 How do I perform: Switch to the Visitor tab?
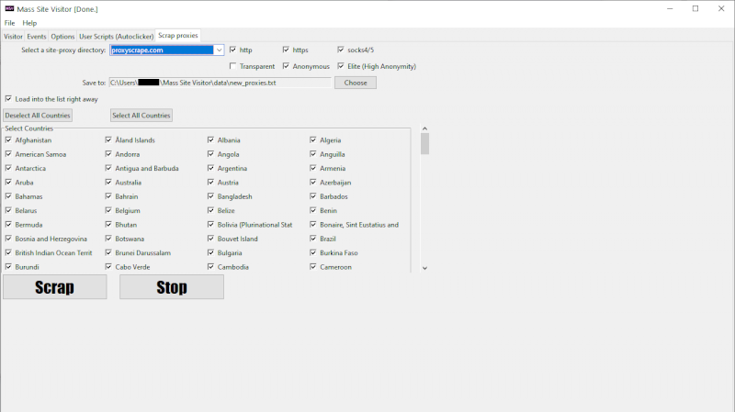click(x=13, y=37)
